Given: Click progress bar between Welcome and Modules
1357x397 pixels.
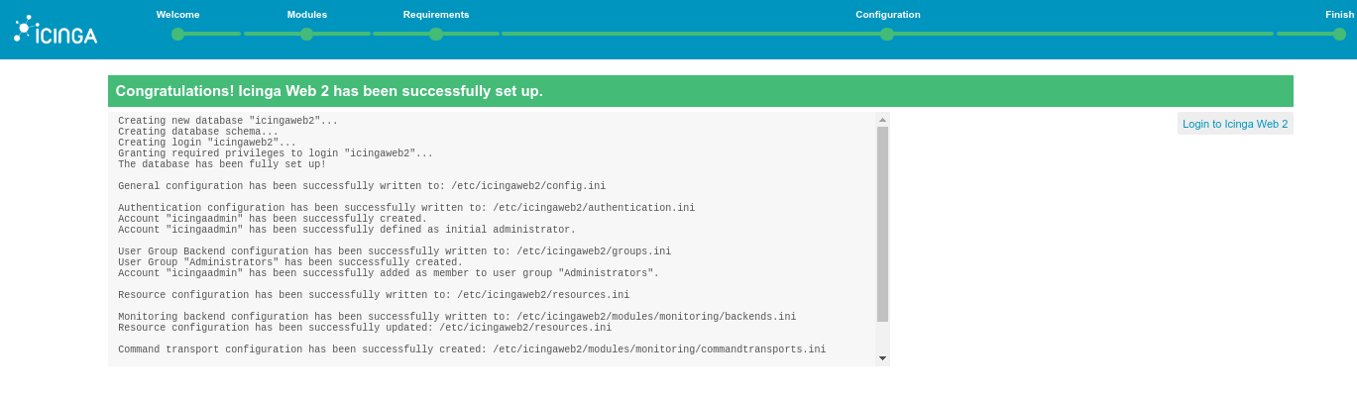Looking at the screenshot, I should coord(243,34).
